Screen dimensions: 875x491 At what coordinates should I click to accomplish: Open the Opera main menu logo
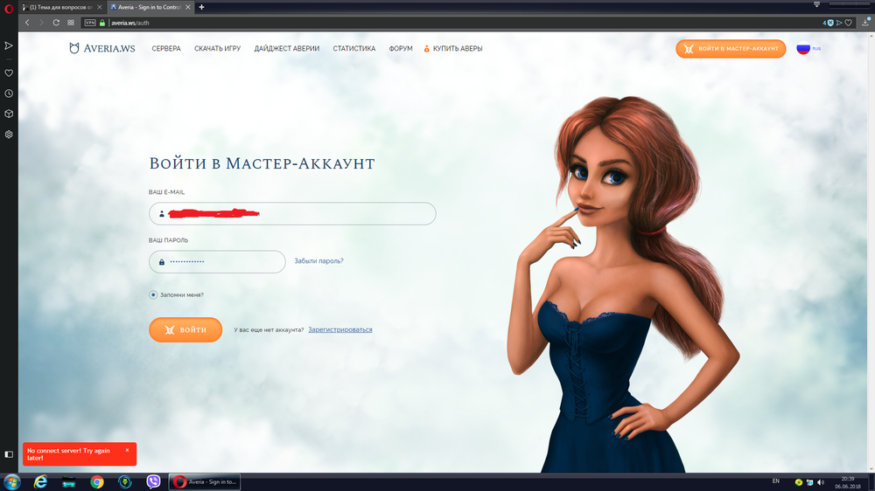[9, 7]
